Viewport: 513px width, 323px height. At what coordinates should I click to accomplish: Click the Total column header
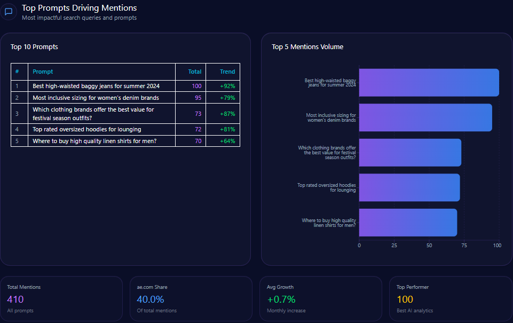(194, 72)
